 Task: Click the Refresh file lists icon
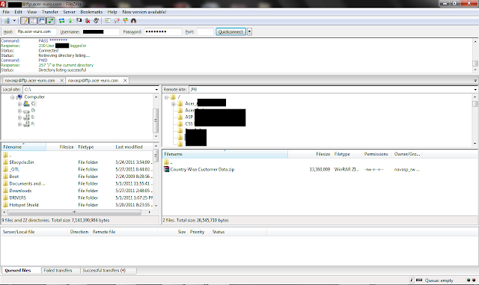point(61,21)
